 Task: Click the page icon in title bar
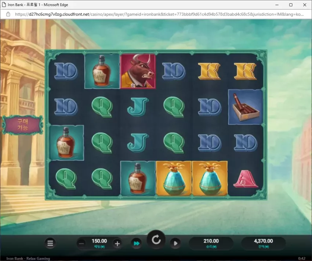4,4
